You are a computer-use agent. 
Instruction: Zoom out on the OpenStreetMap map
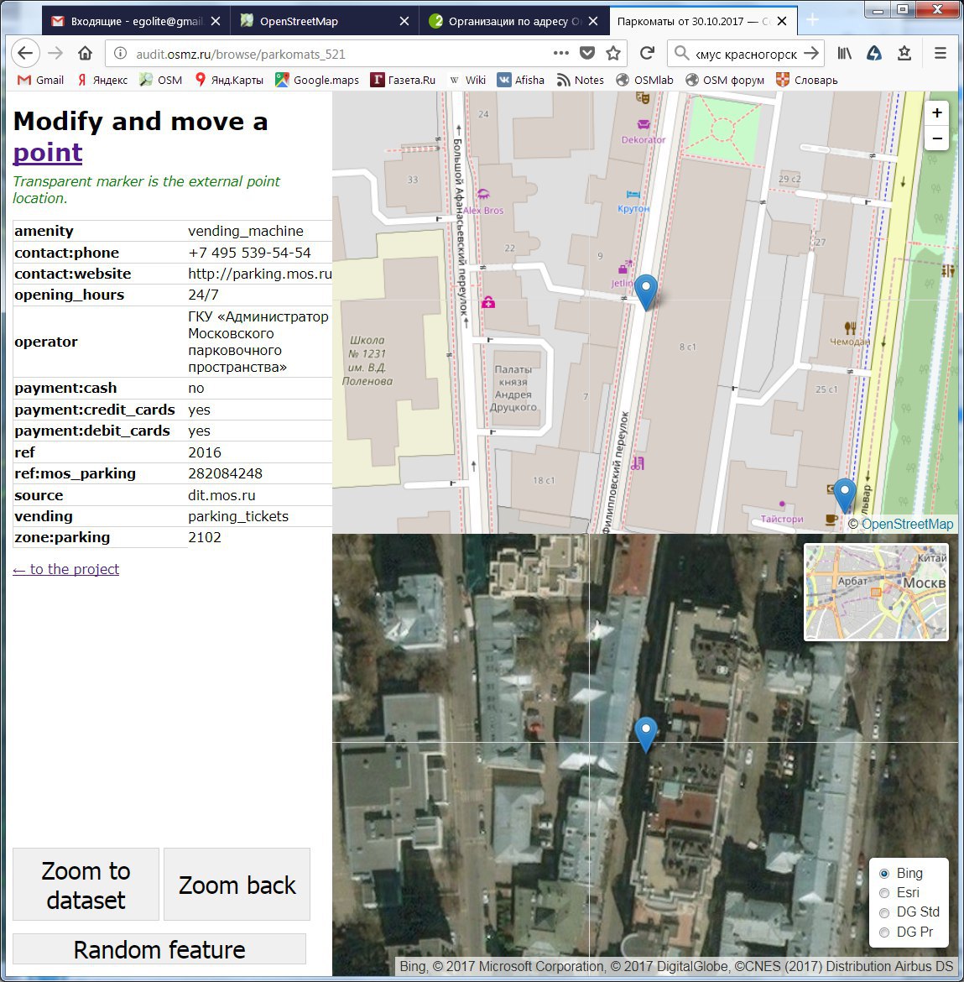click(x=936, y=138)
